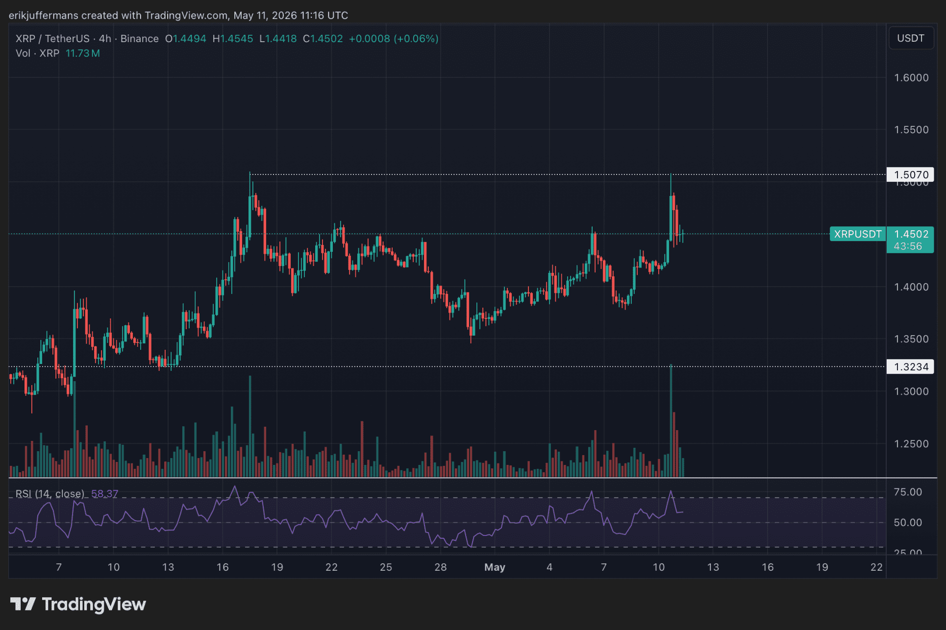
Task: Click the Binance exchange name in title
Action: 140,39
